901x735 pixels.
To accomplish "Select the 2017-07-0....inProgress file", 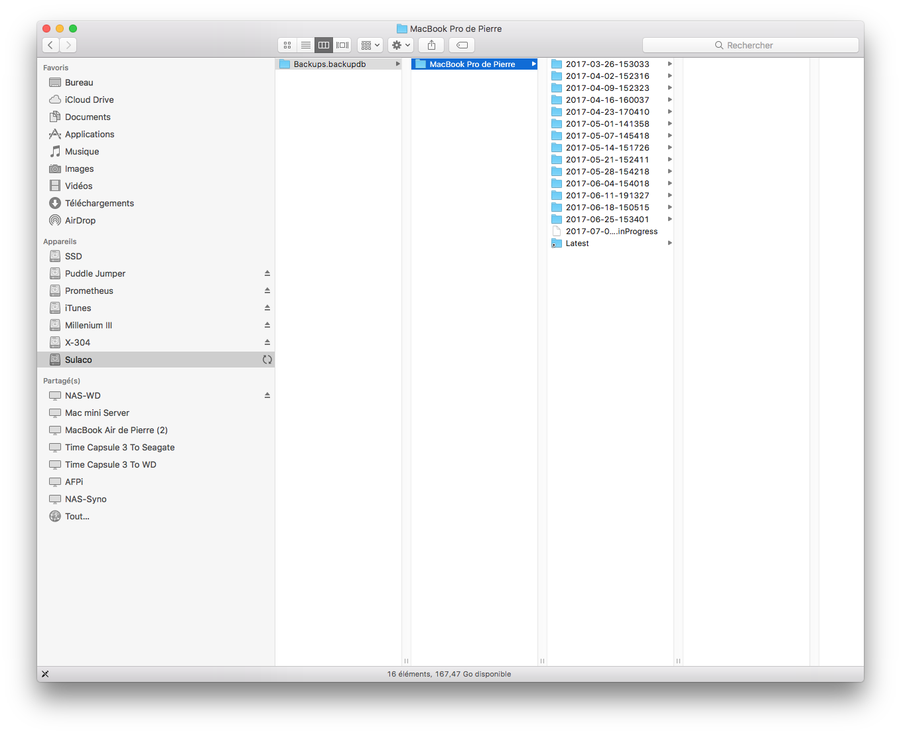I will 610,232.
